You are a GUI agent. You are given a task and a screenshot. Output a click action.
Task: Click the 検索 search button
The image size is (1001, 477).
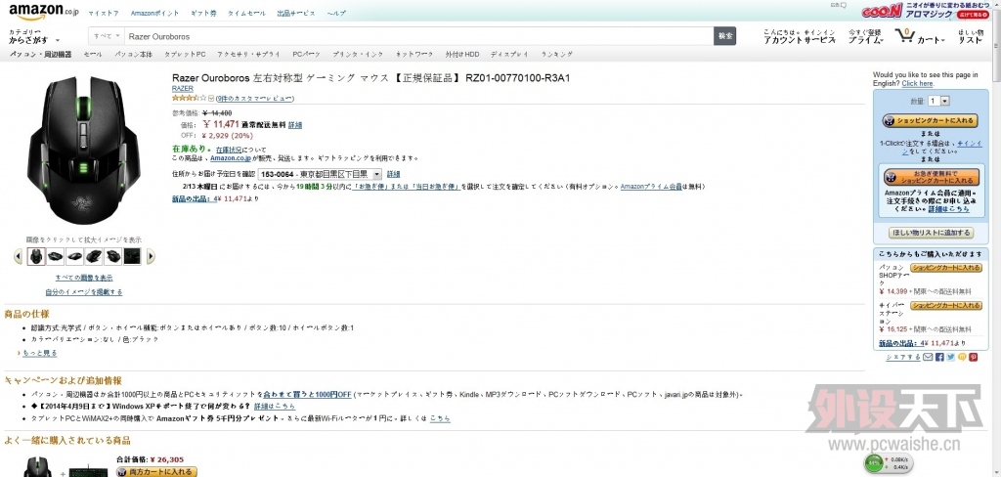pyautogui.click(x=724, y=36)
